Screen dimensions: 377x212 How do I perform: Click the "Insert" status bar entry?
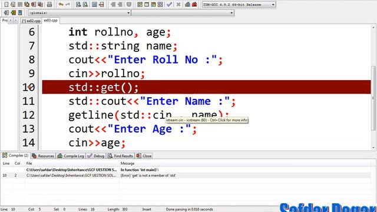(147, 210)
